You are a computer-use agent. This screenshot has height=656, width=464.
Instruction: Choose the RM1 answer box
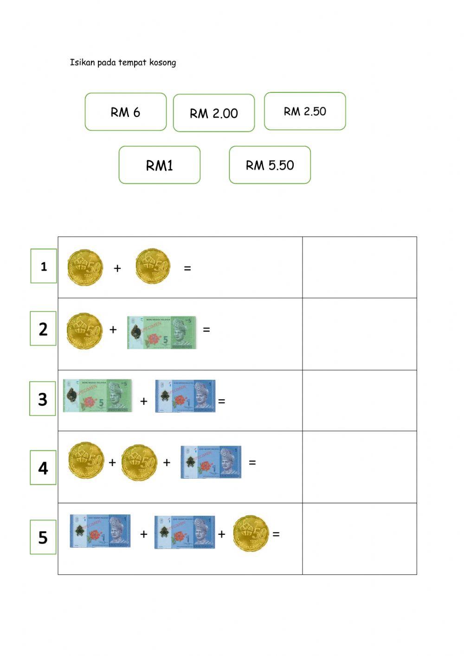(159, 165)
